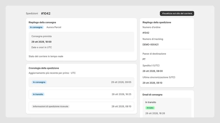Screen dimensions: 220x123
Task: Click timeline timestamp '29 ott 2026, 09:05'
Action: pos(121,82)
